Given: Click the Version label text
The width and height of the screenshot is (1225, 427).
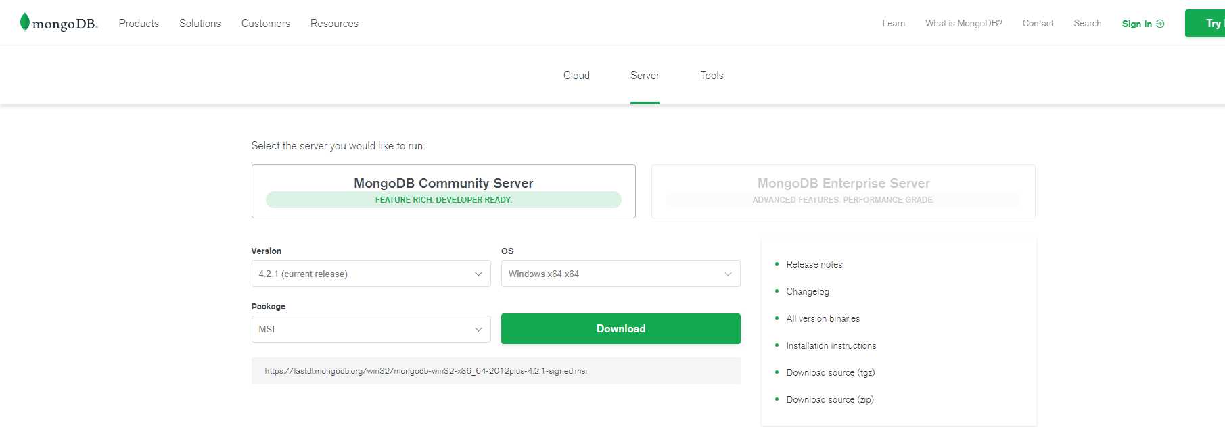Looking at the screenshot, I should 267,251.
